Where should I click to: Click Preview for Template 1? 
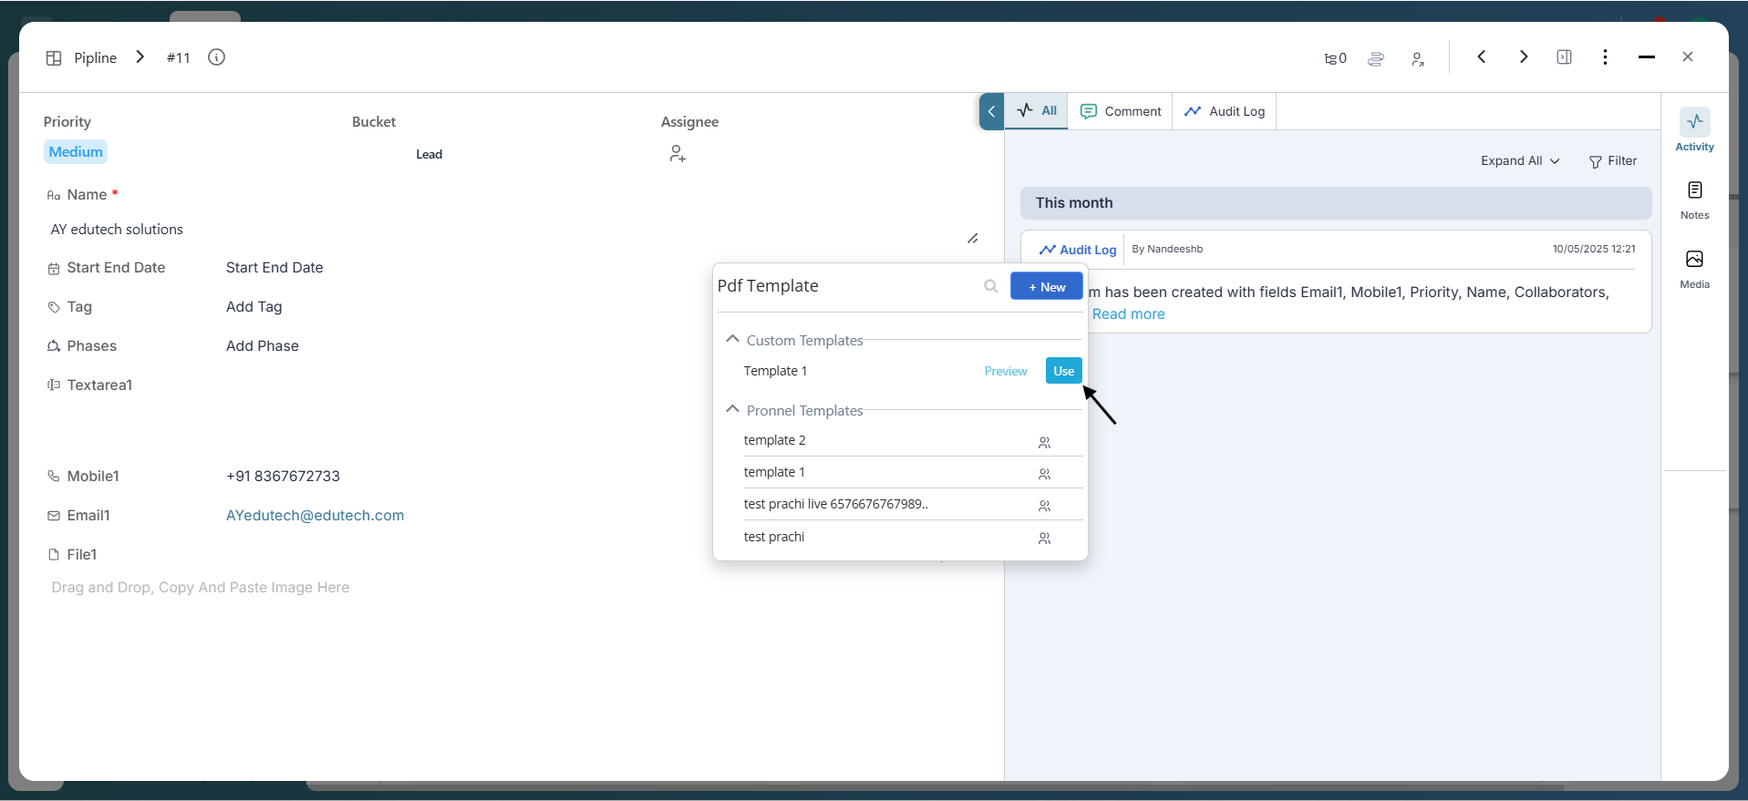click(1006, 371)
